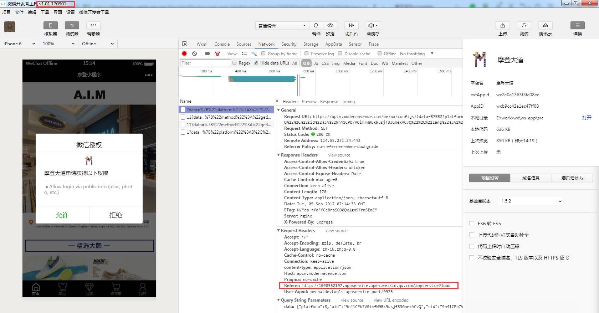Image resolution: width=599 pixels, height=313 pixels.
Task: Click the green 允许 allow button
Action: coord(62,215)
